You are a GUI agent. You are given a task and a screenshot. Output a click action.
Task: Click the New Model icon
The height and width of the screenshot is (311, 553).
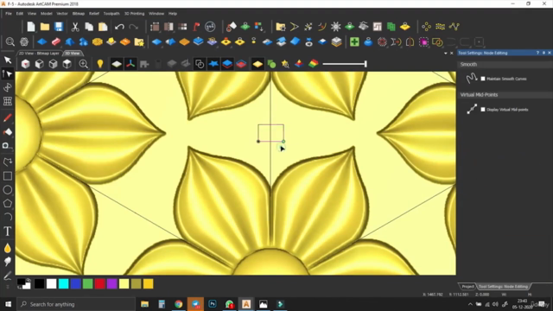pyautogui.click(x=31, y=27)
